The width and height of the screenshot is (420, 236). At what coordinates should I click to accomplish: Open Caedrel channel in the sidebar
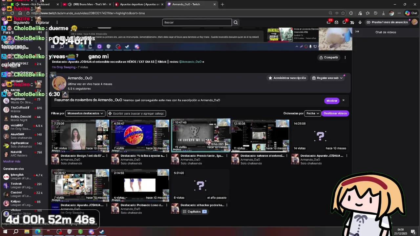(23, 194)
